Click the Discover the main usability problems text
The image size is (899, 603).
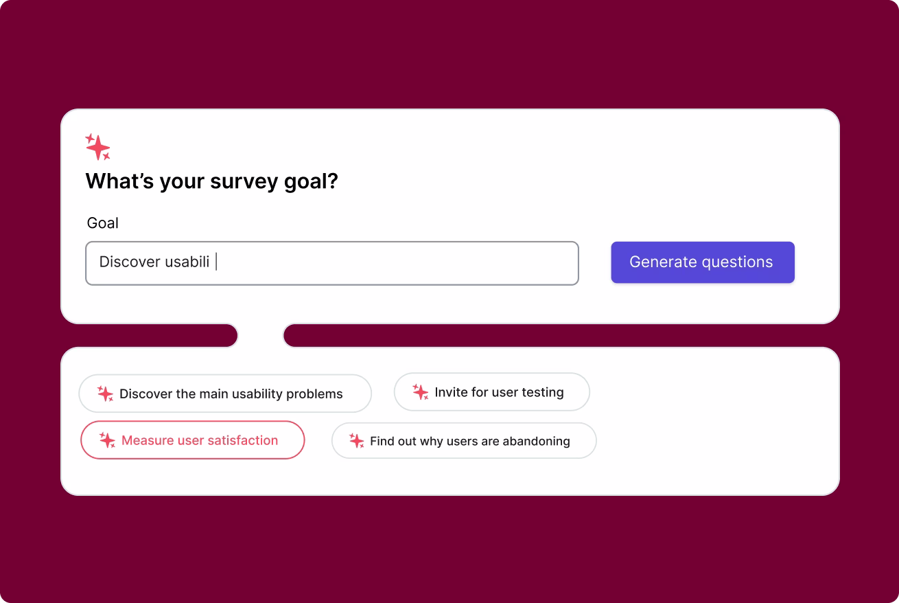coord(231,394)
